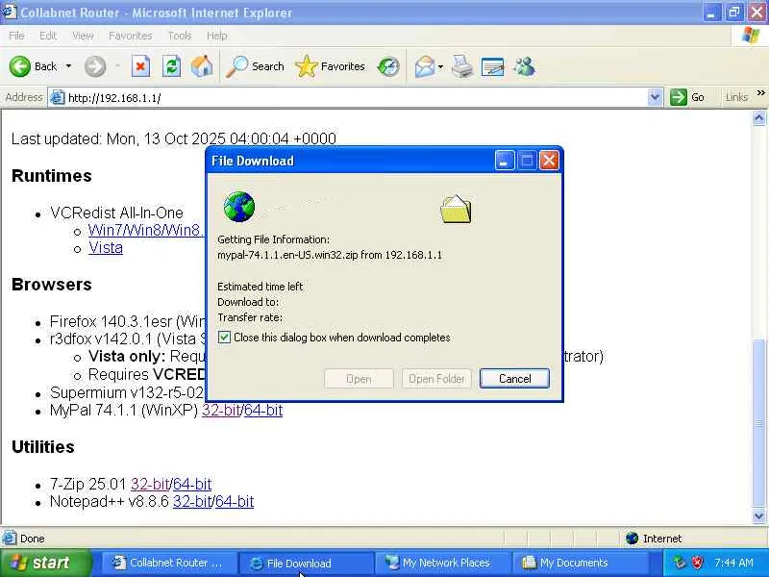Click the vertical scrollbar thumb
The width and height of the screenshot is (769, 577).
[758, 423]
